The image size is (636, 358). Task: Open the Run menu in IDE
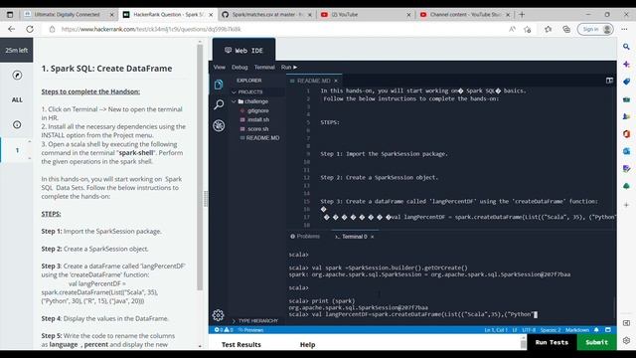[289, 67]
